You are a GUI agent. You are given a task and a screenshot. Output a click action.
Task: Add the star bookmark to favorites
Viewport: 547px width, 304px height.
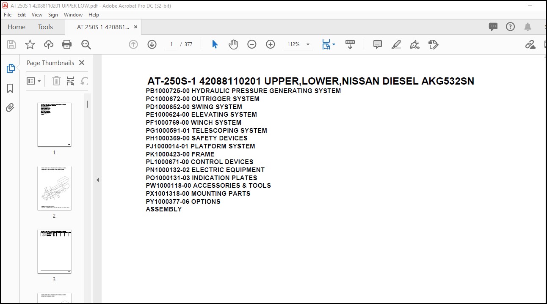coord(30,44)
